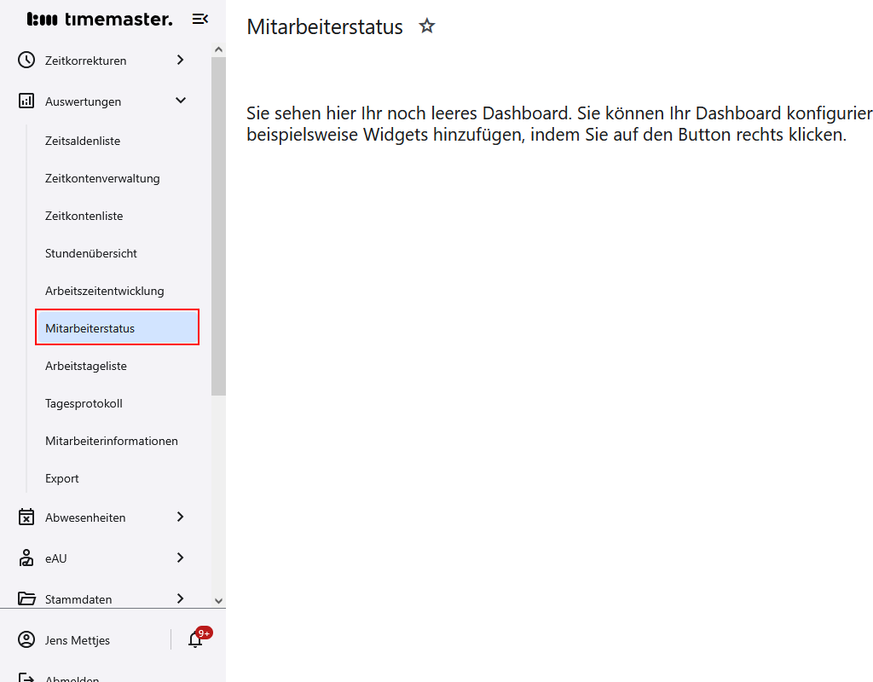This screenshot has width=873, height=682.
Task: Collapse the expanded Auswertungen section
Action: [180, 101]
